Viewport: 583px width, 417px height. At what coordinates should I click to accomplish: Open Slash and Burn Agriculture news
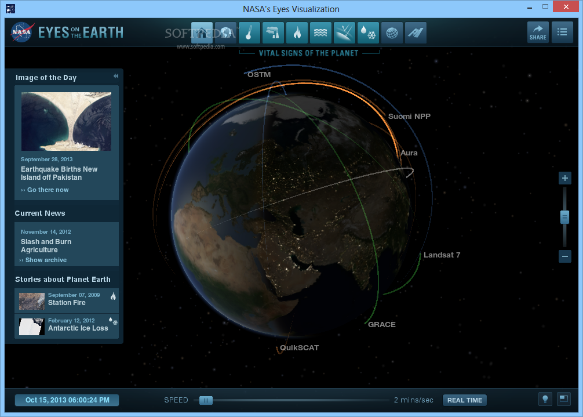click(46, 245)
